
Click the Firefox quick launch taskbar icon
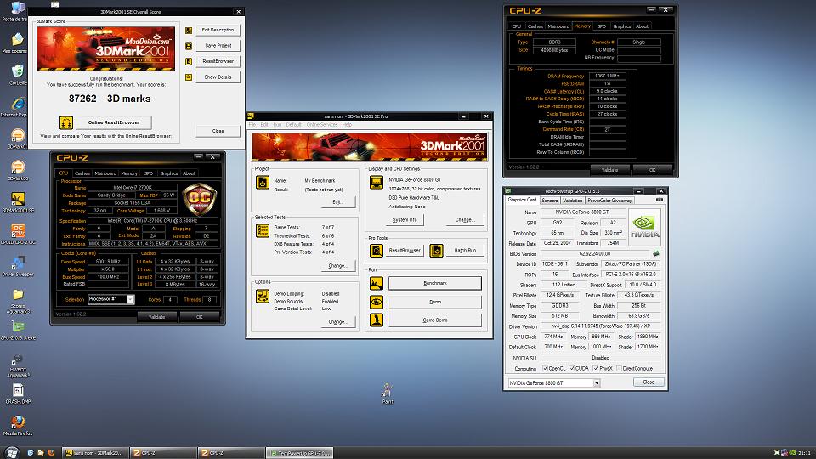(x=51, y=453)
